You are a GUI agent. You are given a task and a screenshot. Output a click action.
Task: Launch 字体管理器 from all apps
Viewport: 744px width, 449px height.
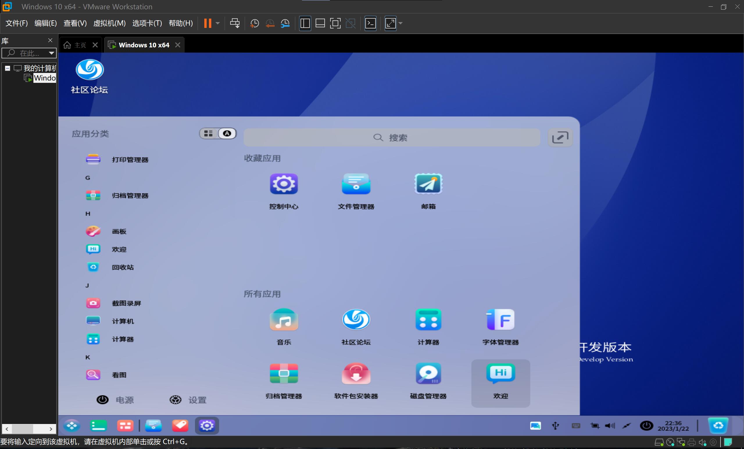pos(500,320)
